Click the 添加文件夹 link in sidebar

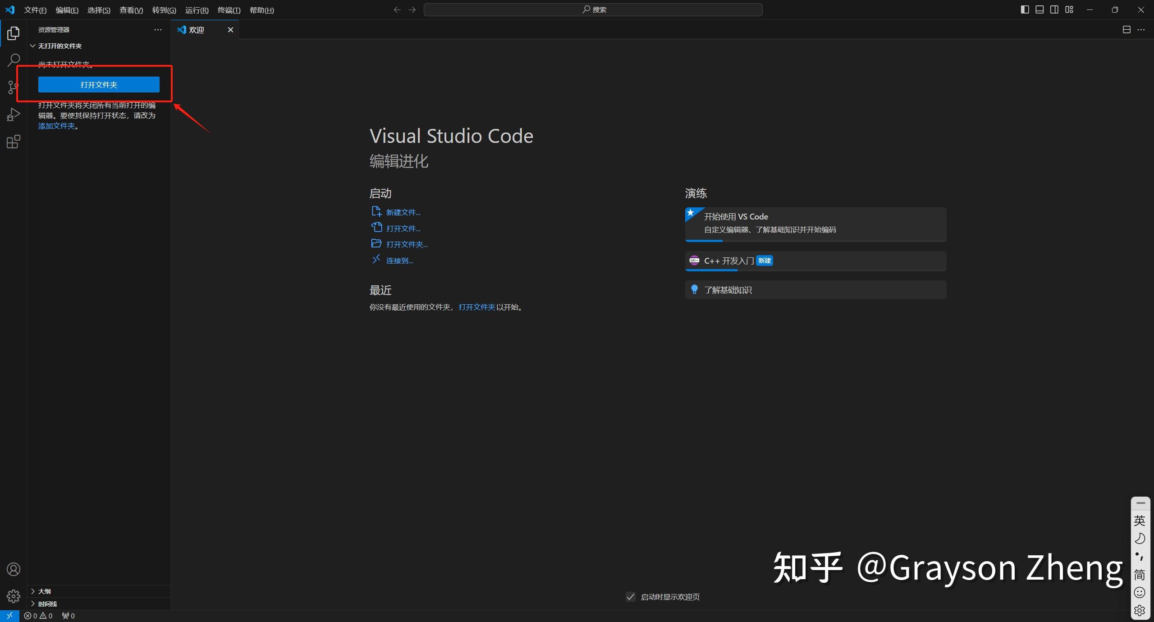click(56, 126)
